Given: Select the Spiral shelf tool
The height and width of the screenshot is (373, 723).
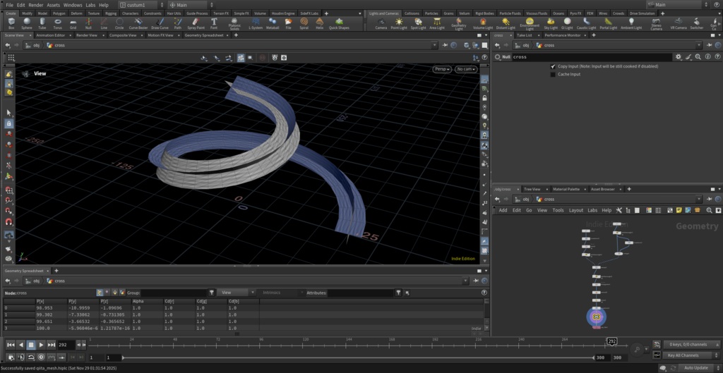Looking at the screenshot, I should [304, 23].
